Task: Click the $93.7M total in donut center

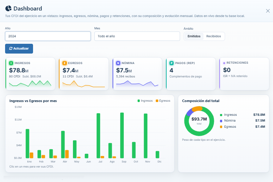Action: (x=199, y=119)
